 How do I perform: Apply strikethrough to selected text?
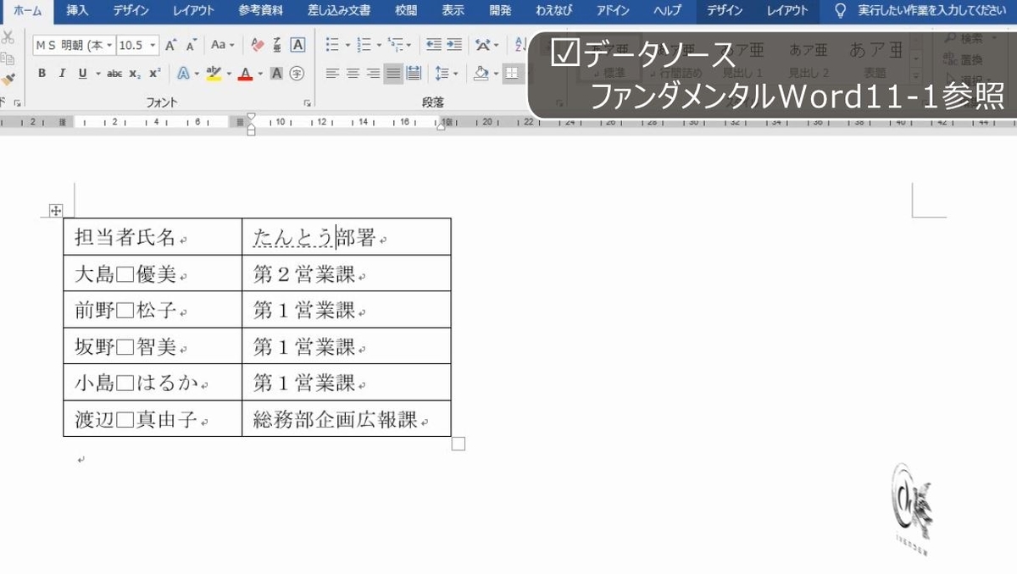pos(114,74)
